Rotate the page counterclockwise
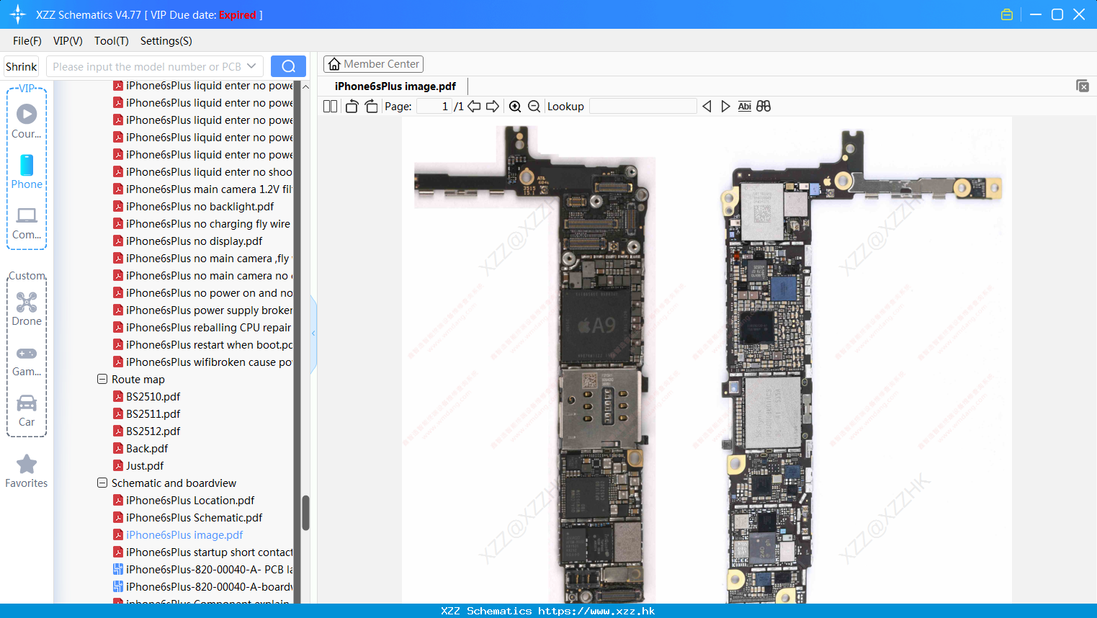 click(352, 107)
